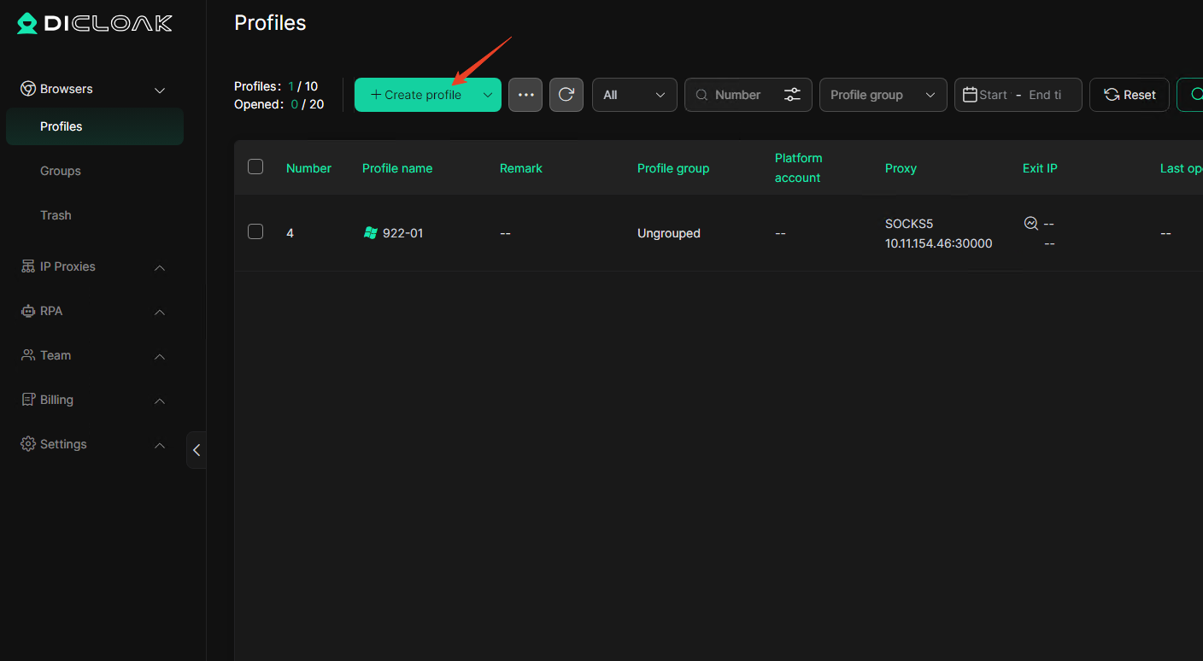This screenshot has width=1203, height=661.
Task: Click the Windows icon beside 922-01
Action: point(370,233)
